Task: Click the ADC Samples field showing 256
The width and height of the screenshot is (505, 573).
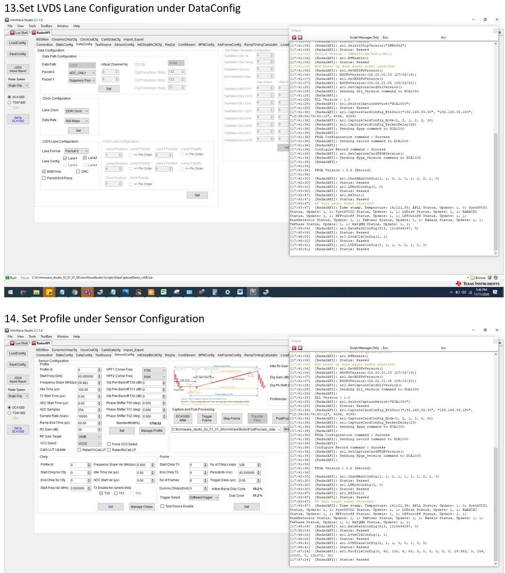Action: pos(89,409)
